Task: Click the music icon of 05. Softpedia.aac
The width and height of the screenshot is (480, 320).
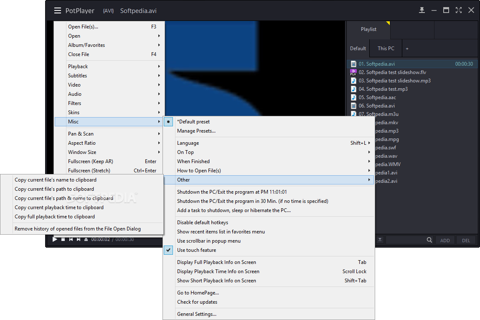Action: click(353, 97)
